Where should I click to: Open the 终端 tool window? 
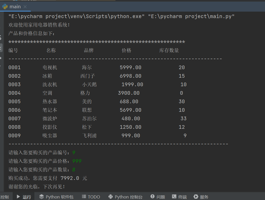pyautogui.click(x=179, y=197)
